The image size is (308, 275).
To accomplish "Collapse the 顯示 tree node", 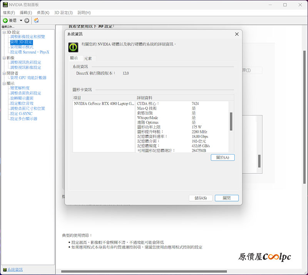I will click(x=4, y=83).
